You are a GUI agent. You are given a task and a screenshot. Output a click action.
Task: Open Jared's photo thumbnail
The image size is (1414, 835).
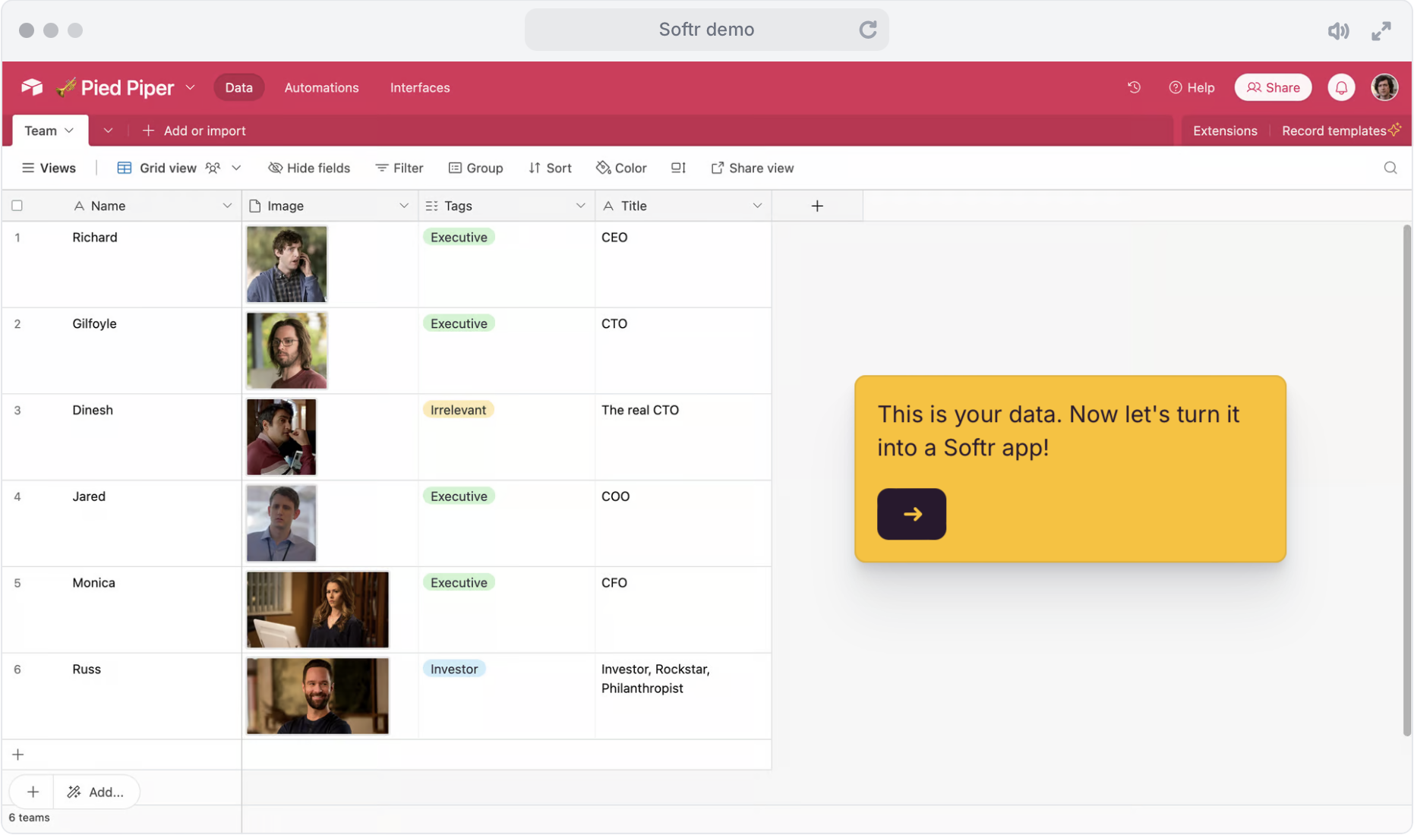click(281, 524)
